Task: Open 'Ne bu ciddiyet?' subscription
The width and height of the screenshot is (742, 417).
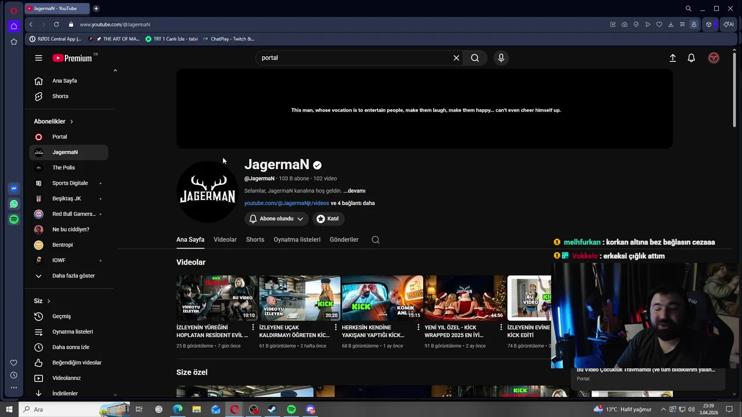Action: pos(68,229)
